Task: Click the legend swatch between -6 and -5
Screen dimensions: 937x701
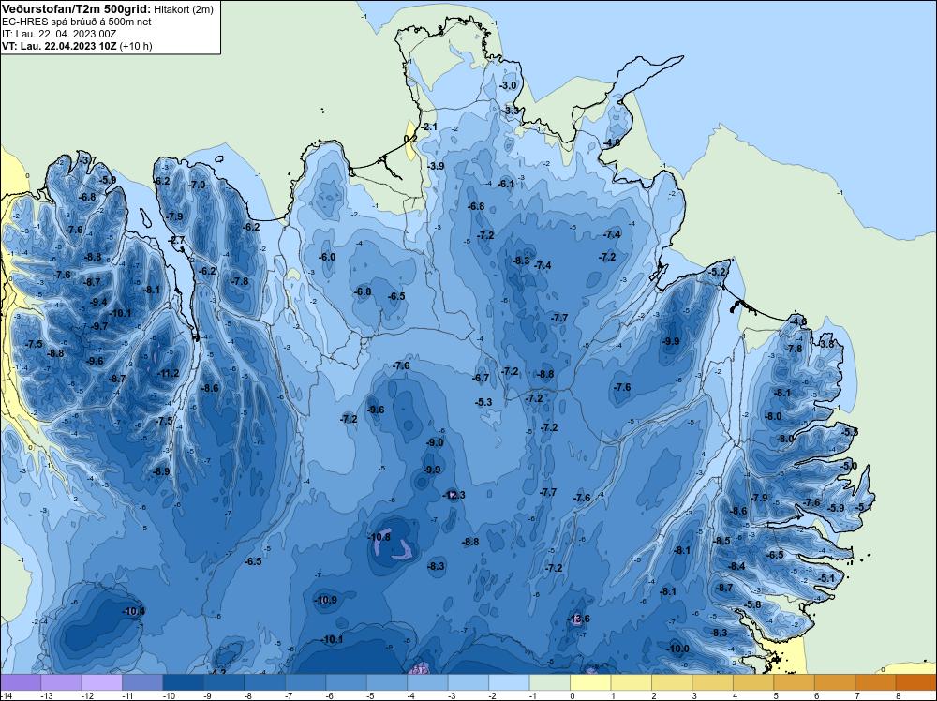Action: [x=347, y=682]
